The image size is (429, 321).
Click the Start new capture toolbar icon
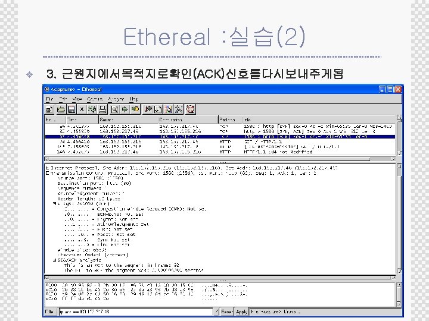(x=49, y=109)
